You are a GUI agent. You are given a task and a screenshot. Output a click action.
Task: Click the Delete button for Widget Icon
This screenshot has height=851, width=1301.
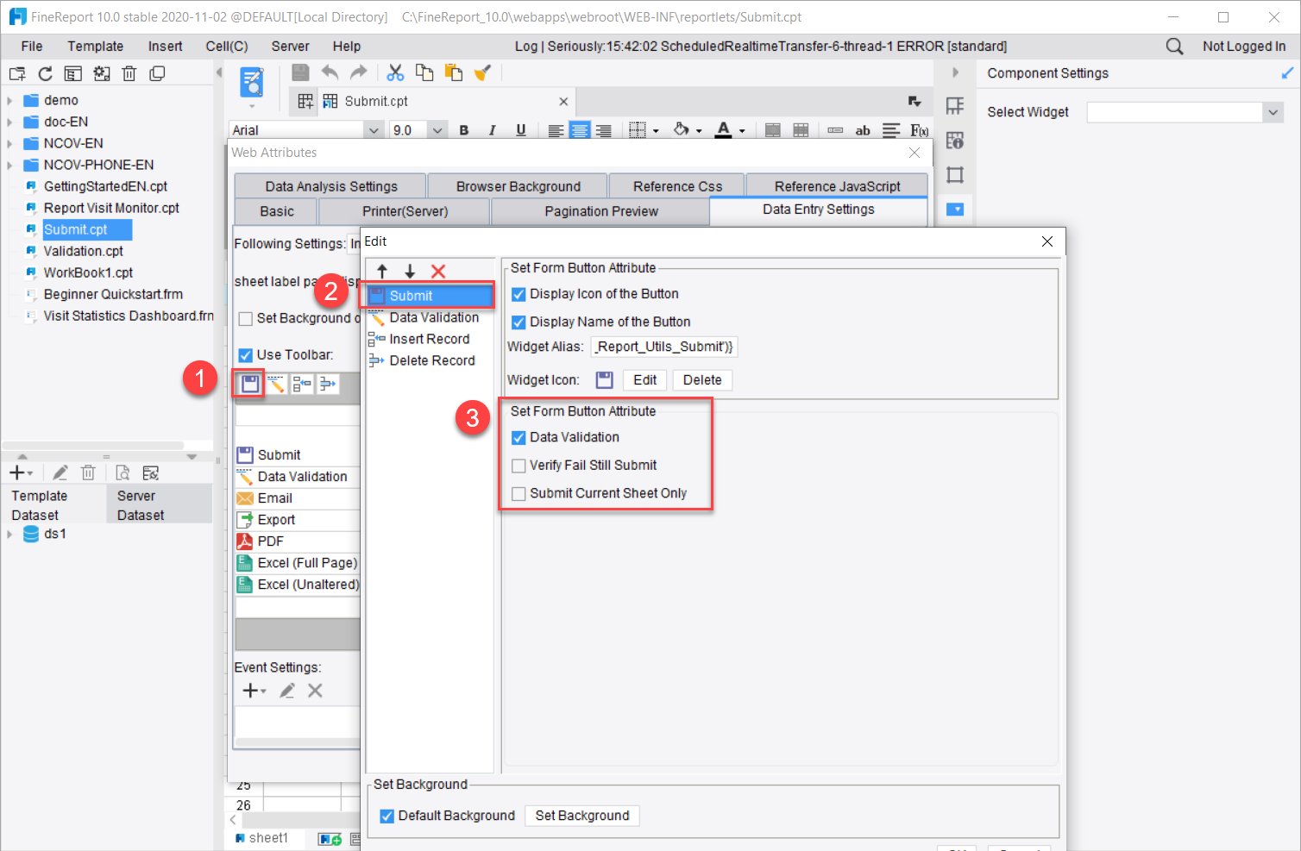coord(702,380)
